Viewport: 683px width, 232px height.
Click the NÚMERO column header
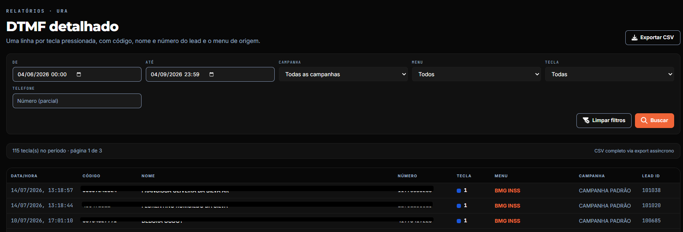pyautogui.click(x=407, y=176)
